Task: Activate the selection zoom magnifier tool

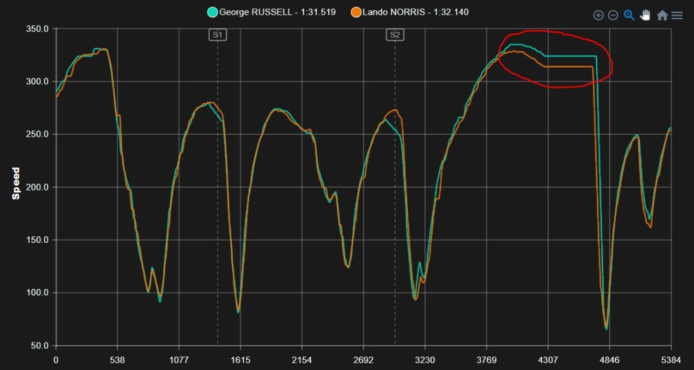Action: [x=629, y=15]
